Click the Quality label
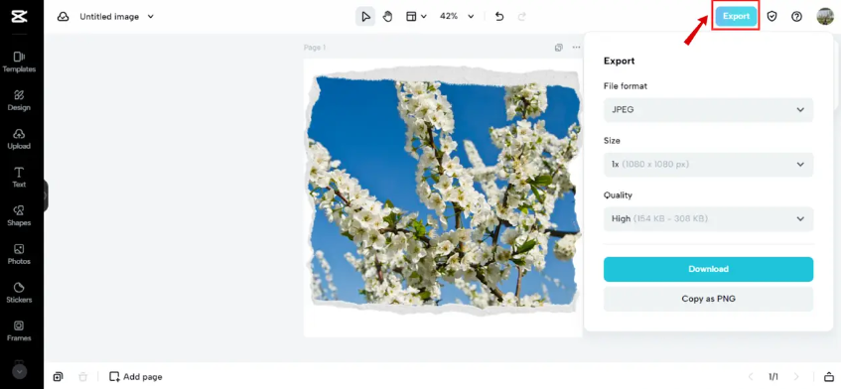 (618, 195)
